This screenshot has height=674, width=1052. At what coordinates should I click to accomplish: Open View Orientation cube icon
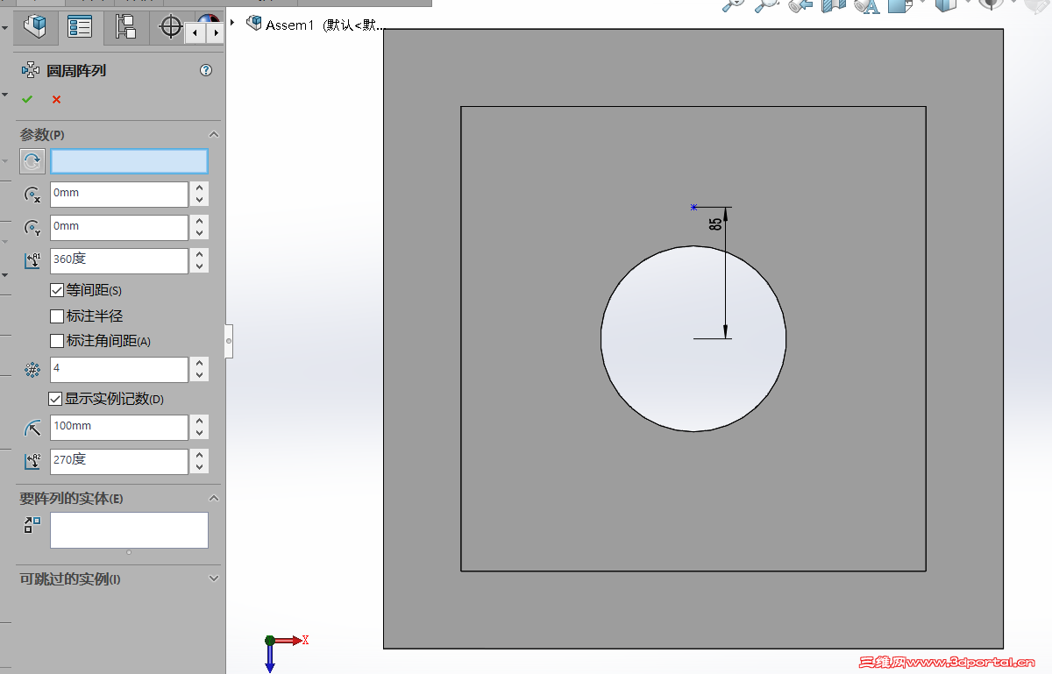pos(900,4)
